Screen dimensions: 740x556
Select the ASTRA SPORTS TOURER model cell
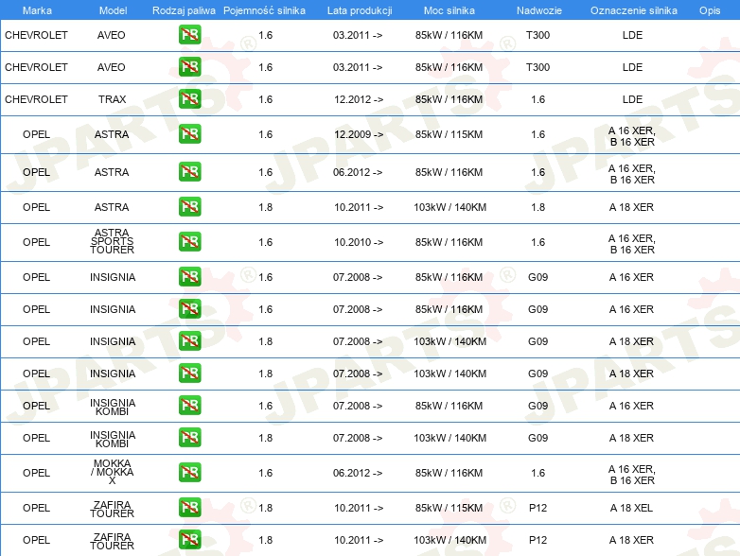[112, 241]
